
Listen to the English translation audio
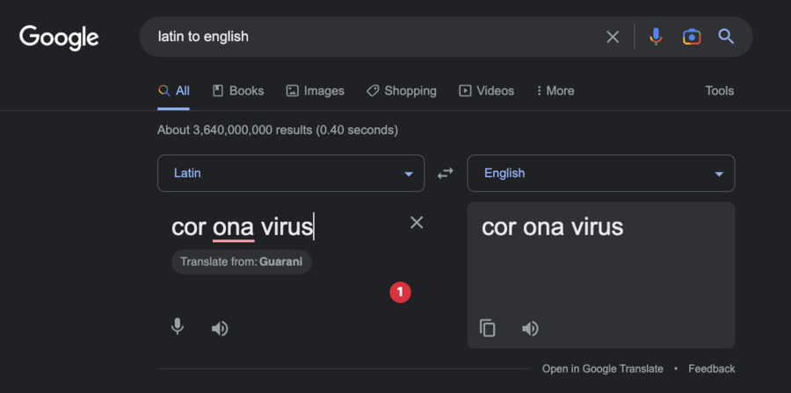530,329
